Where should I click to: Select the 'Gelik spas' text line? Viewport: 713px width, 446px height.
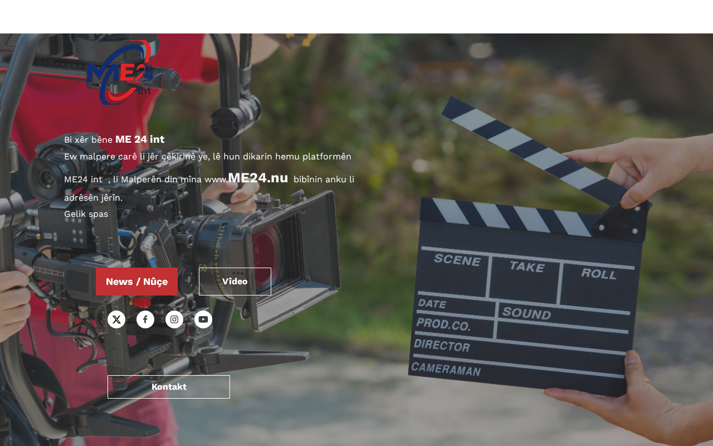(86, 214)
